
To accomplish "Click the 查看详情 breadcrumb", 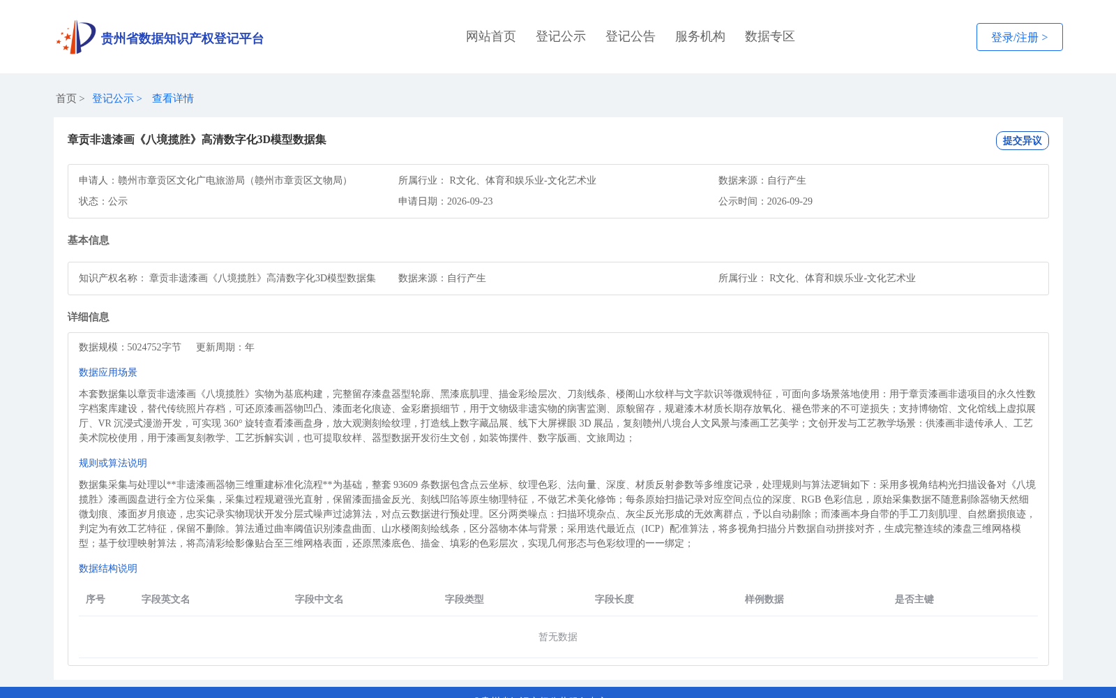I will (x=173, y=98).
